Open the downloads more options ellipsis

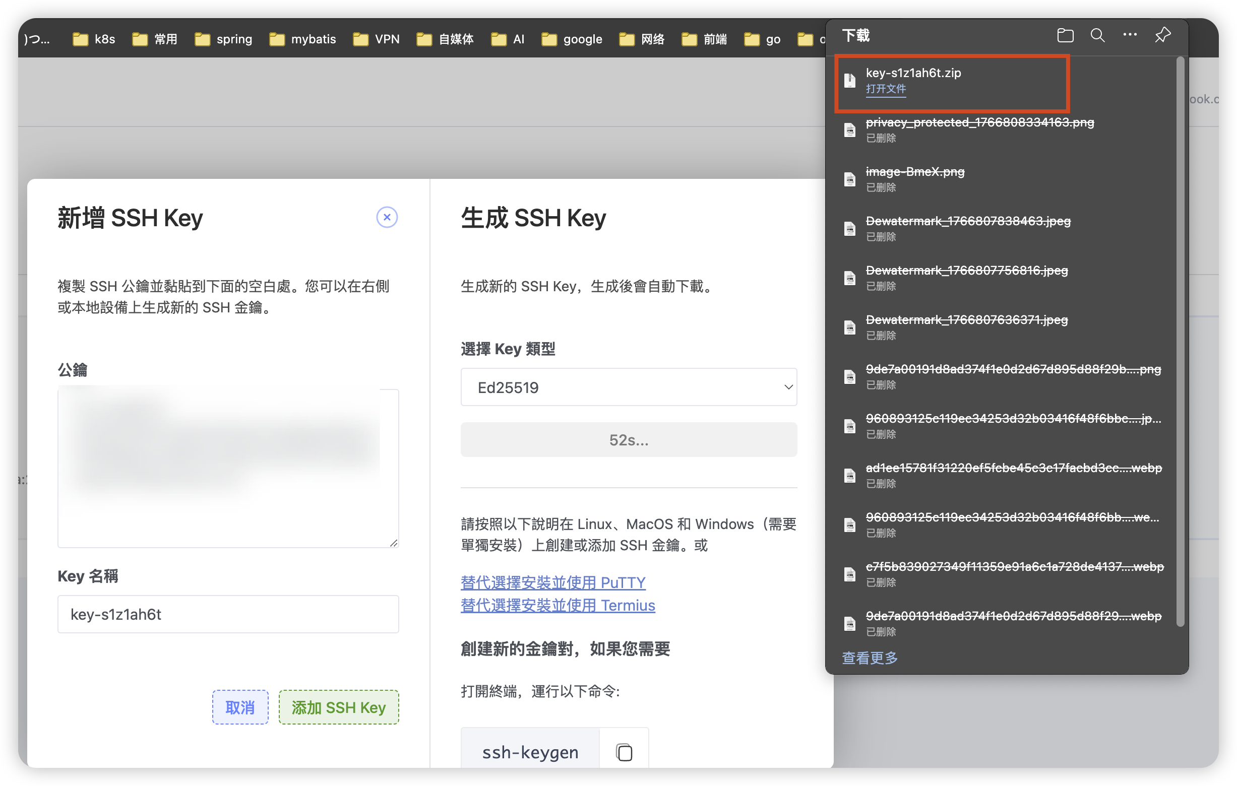point(1130,35)
